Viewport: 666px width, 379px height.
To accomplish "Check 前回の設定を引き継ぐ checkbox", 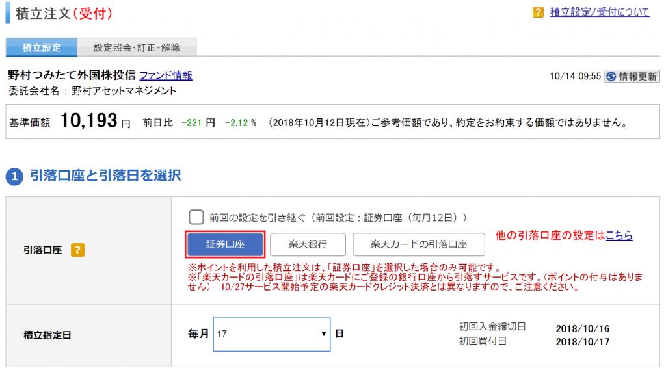I will 196,217.
